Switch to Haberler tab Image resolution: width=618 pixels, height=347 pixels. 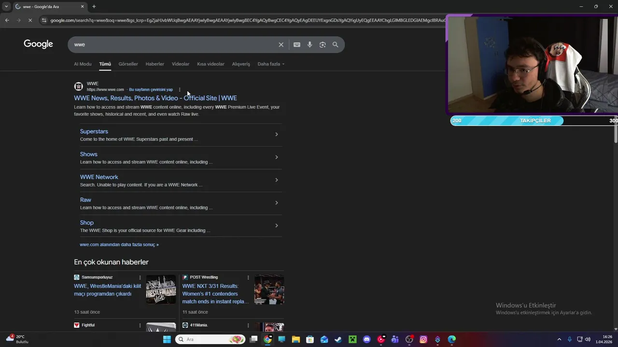coord(155,64)
